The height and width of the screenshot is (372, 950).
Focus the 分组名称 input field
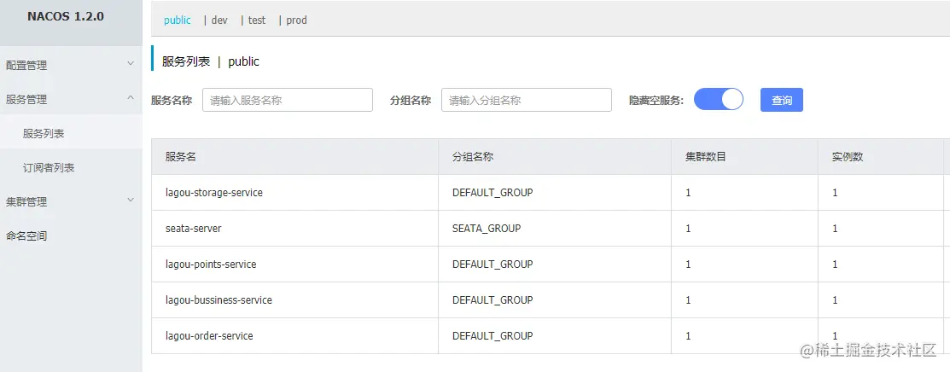coord(527,100)
